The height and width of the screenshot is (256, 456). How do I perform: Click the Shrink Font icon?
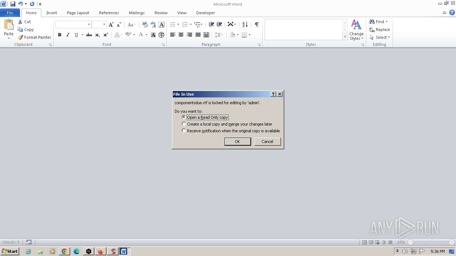point(119,25)
